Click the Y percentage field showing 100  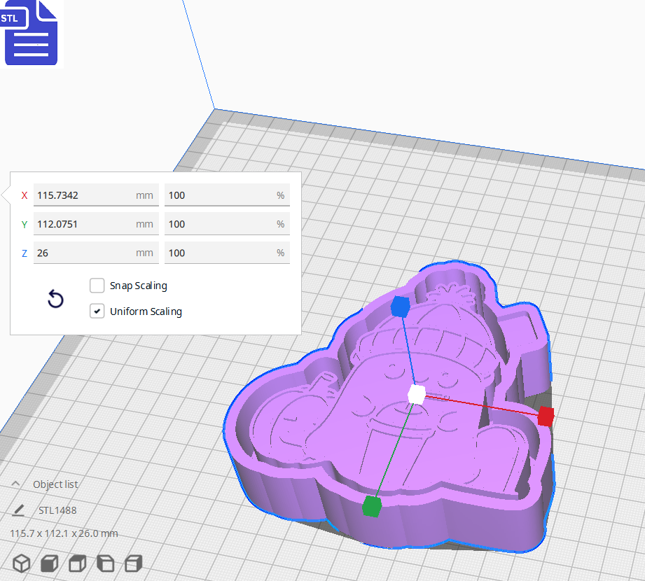coord(227,223)
